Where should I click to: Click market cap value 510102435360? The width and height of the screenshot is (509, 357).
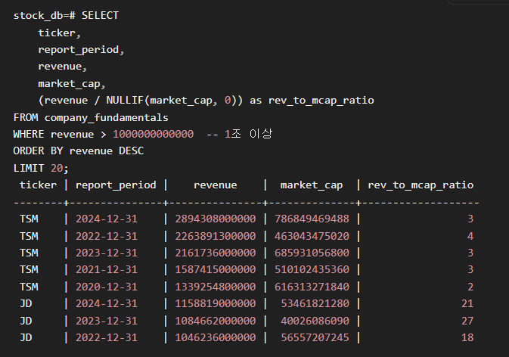312,270
